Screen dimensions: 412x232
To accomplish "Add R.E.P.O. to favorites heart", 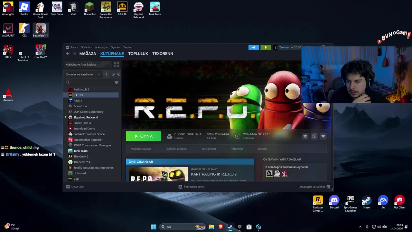I will click(x=323, y=136).
